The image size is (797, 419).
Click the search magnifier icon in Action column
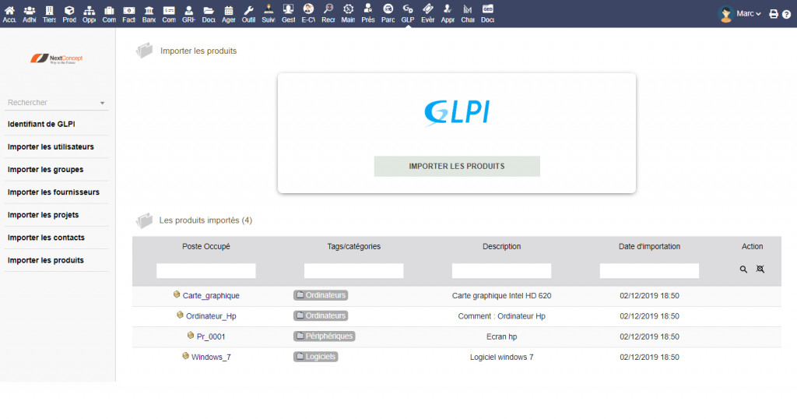pyautogui.click(x=743, y=269)
